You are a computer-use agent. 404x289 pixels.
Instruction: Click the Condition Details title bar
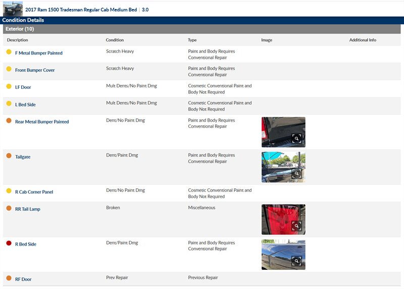202,20
